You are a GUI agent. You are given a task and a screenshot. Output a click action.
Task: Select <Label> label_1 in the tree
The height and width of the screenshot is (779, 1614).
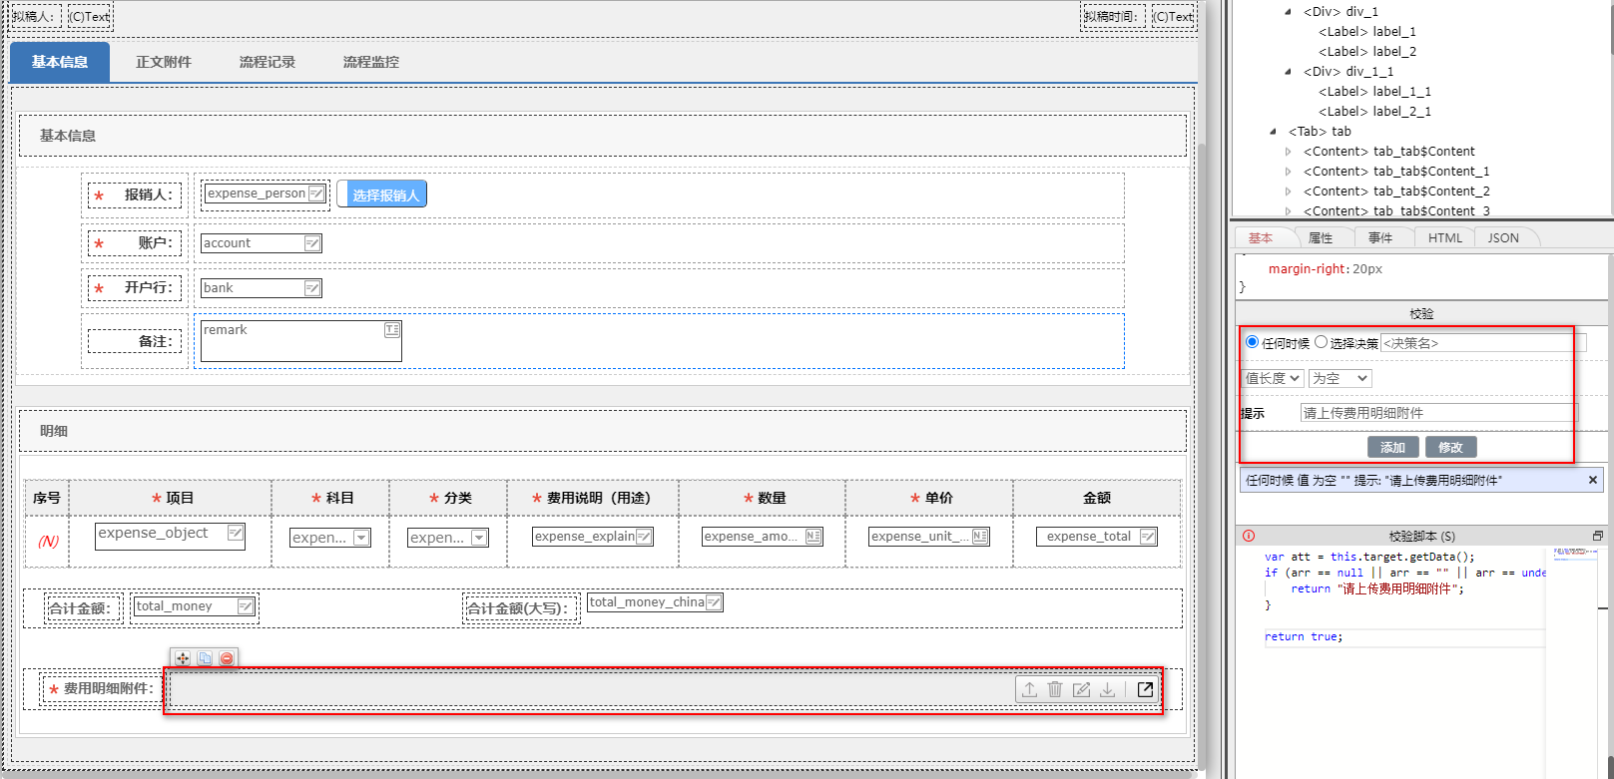(1367, 32)
